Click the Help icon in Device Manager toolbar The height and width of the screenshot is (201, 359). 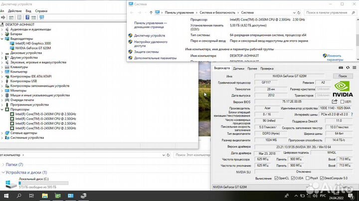click(27, 17)
